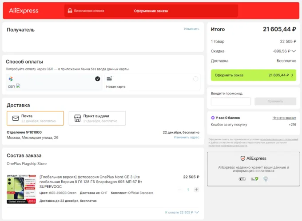Click the envelope icon for Почта delivery
The height and width of the screenshot is (221, 302).
(x=16, y=118)
